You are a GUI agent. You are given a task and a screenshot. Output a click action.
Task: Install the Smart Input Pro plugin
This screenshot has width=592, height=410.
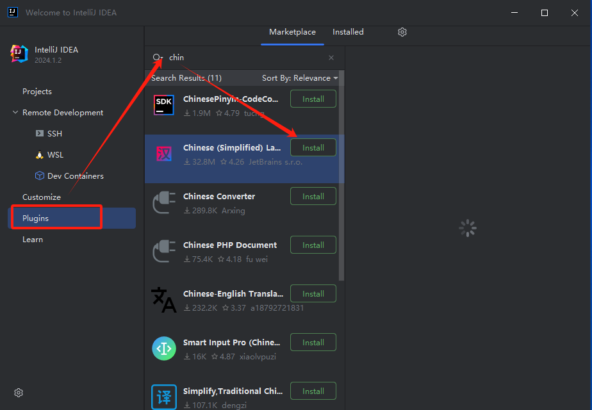[x=313, y=343]
